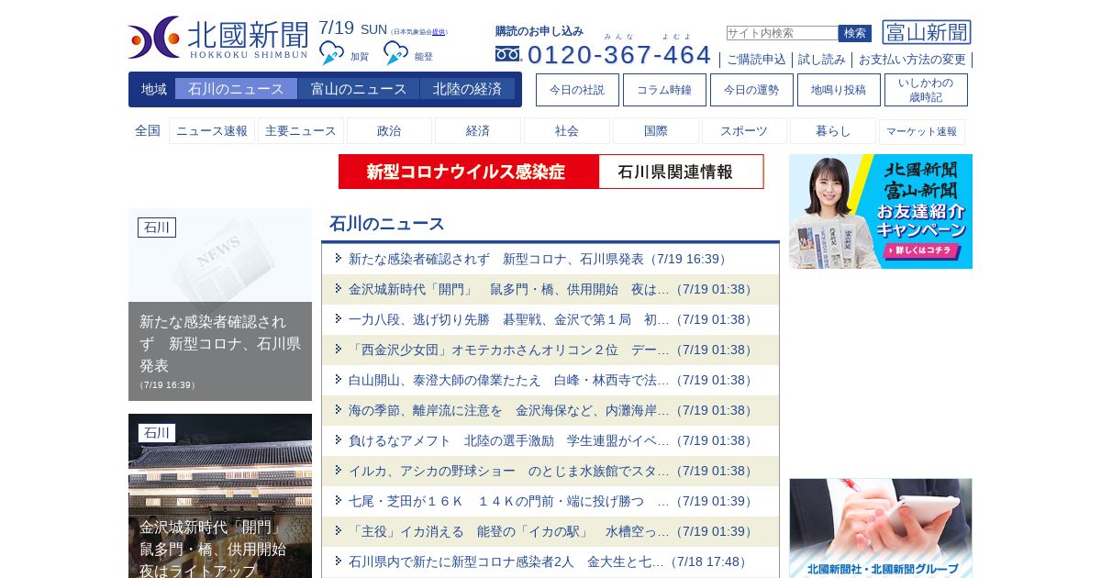
Task: Click the arrow bullet beside 負けるなアメフト headline
Action: 339,439
